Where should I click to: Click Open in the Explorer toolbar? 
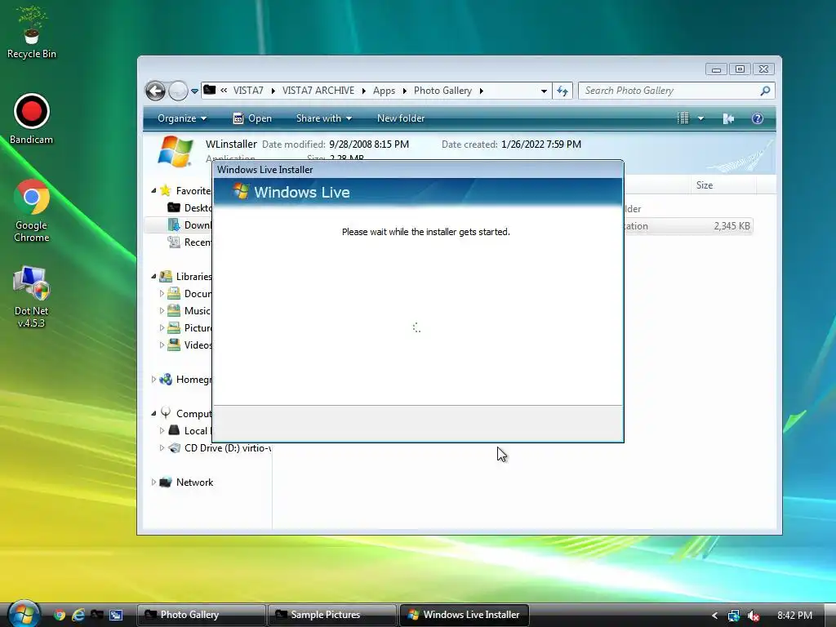253,118
